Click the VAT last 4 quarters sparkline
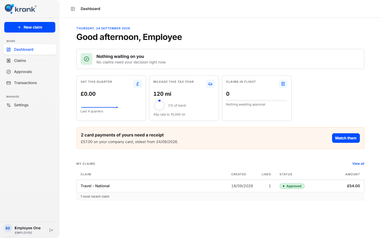This screenshot has width=381, height=238. click(x=99, y=107)
